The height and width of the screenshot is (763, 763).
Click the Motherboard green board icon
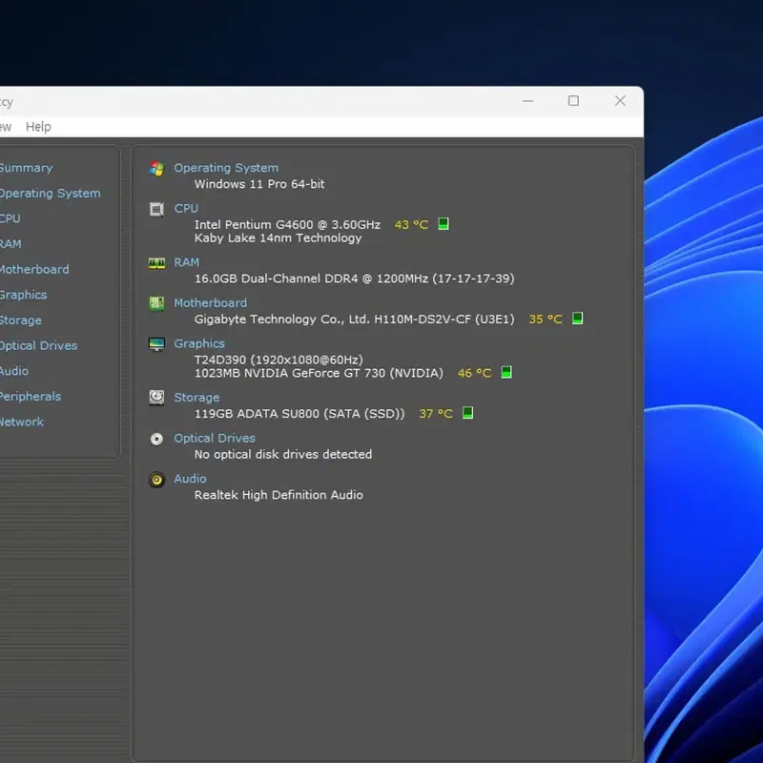(x=156, y=303)
